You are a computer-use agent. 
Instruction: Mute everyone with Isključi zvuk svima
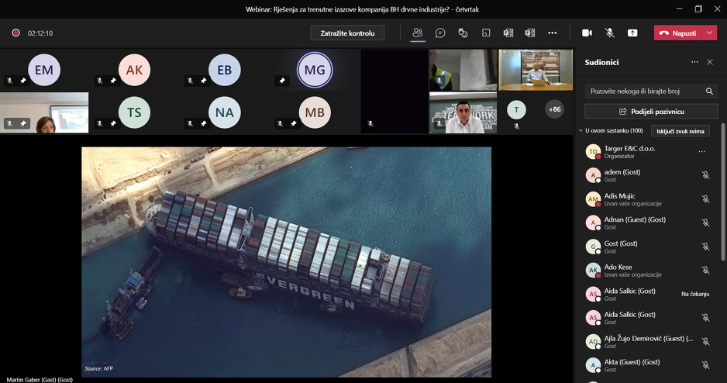[x=680, y=131]
